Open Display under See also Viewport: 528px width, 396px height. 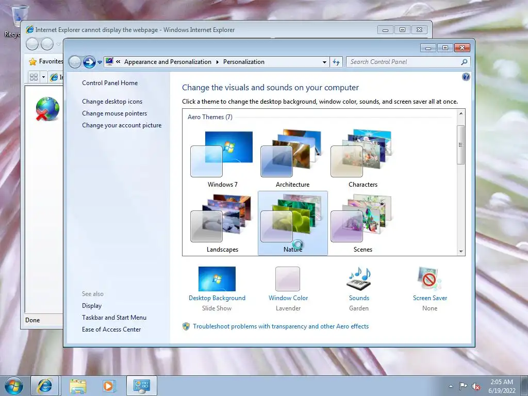[x=92, y=306]
